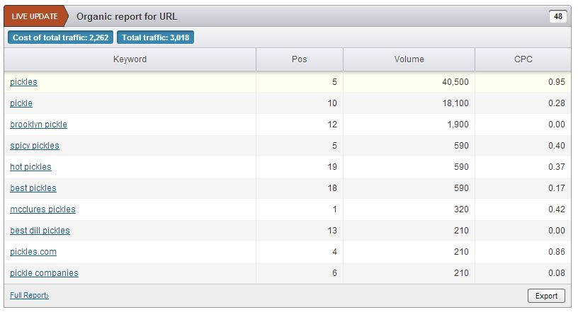Open the pickle companies keyword link

coord(44,273)
